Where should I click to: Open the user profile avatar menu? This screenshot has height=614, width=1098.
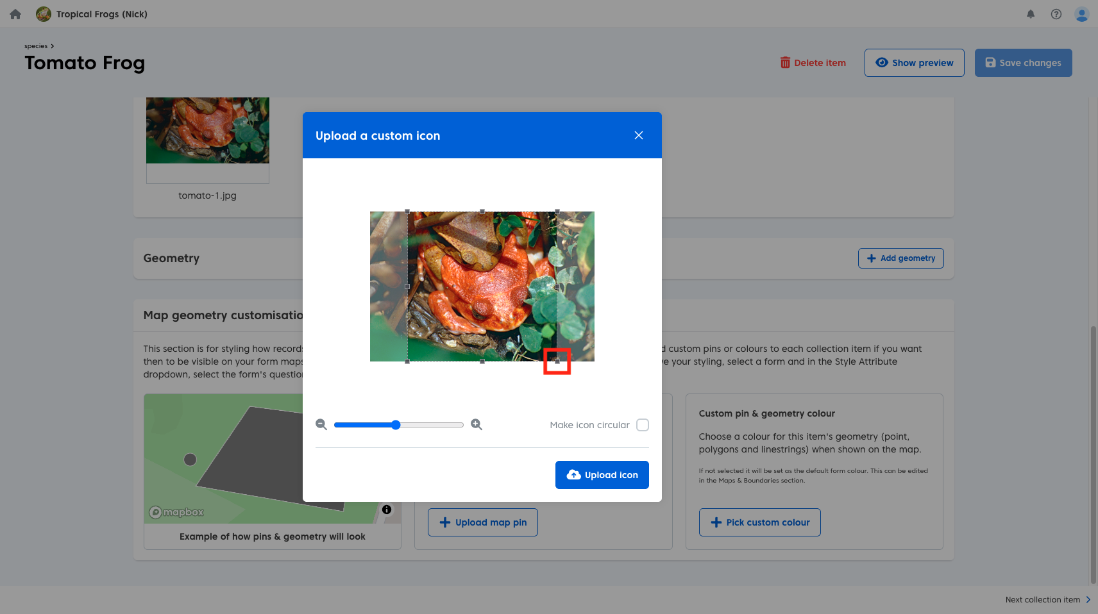(x=1082, y=14)
